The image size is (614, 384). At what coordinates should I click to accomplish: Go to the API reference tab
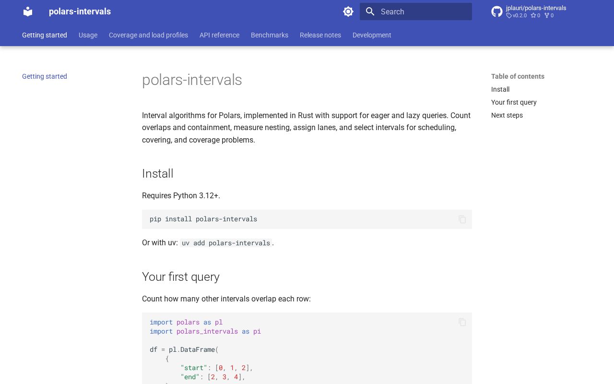219,35
